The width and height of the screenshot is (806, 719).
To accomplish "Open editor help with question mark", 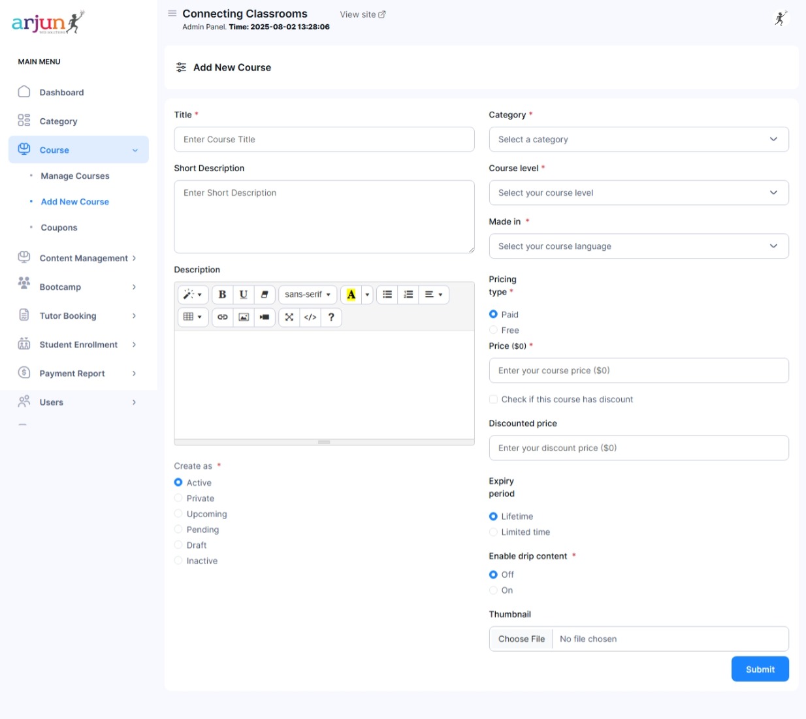I will pos(331,317).
